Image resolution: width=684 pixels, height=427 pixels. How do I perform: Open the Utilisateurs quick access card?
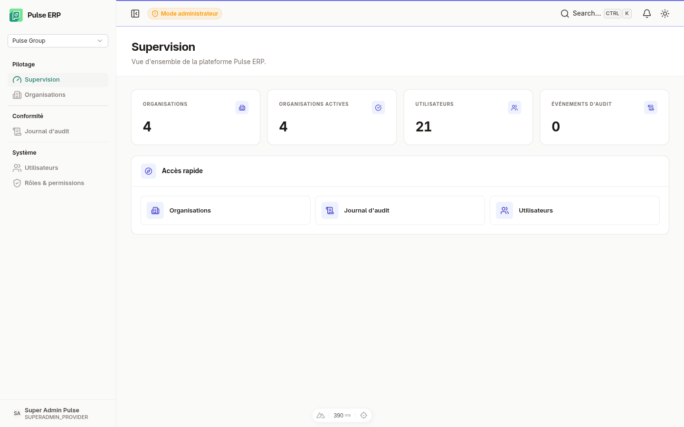[575, 211]
